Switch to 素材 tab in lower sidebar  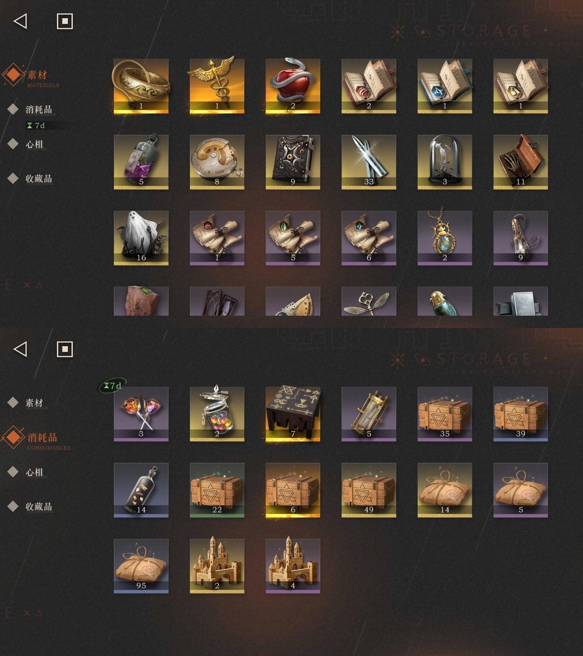pyautogui.click(x=34, y=403)
